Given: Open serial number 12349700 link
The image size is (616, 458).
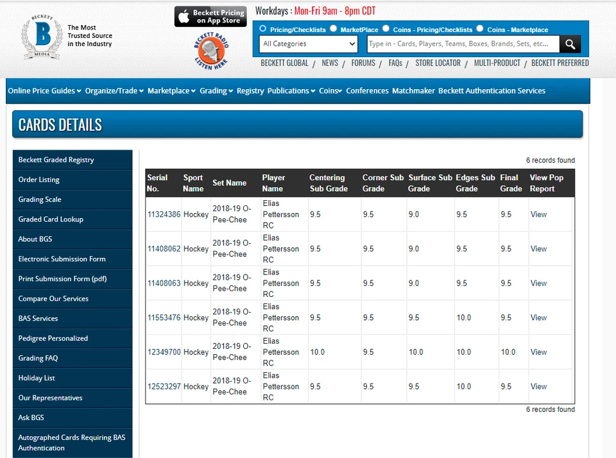Looking at the screenshot, I should (x=164, y=352).
